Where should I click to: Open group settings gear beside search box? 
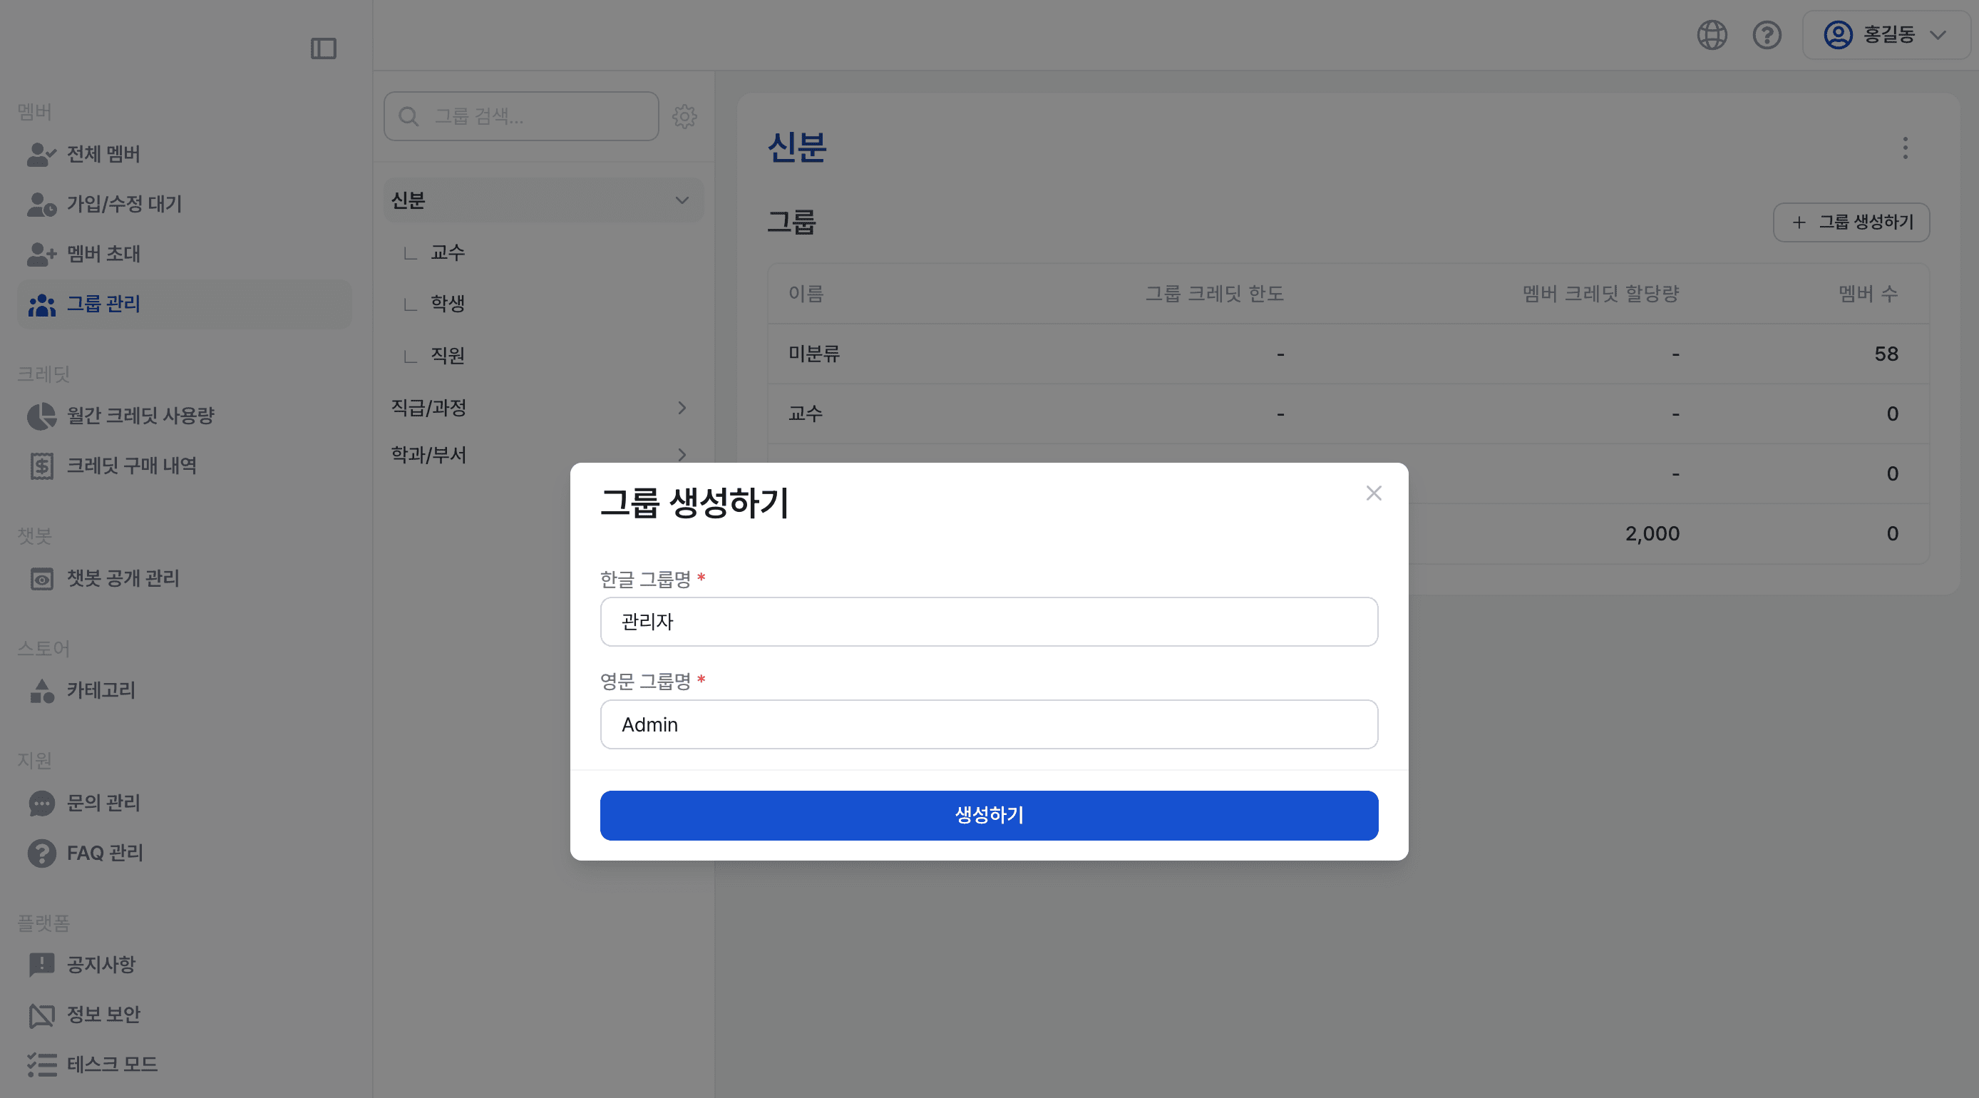click(684, 116)
